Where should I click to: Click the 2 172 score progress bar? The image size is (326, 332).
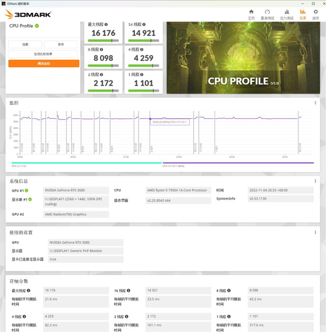point(103,91)
